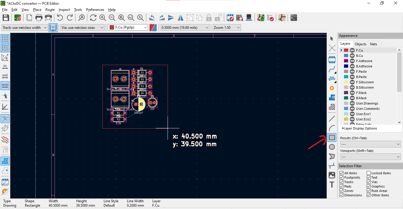
Task: Undo the last action
Action: [60, 18]
